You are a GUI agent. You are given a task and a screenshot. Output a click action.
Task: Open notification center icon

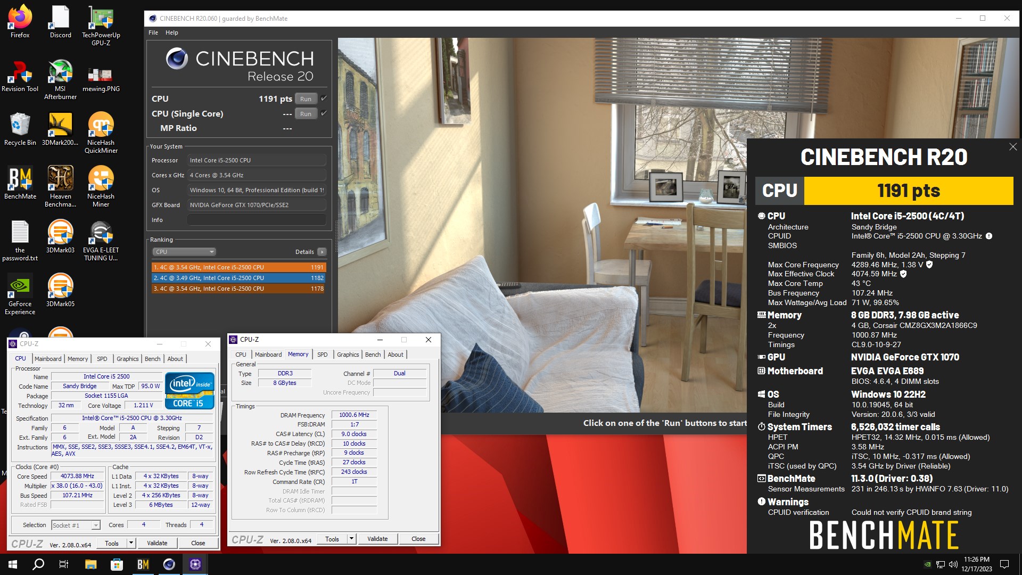point(1005,564)
